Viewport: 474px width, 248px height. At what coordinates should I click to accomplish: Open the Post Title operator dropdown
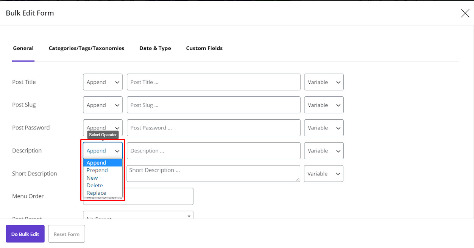[103, 82]
